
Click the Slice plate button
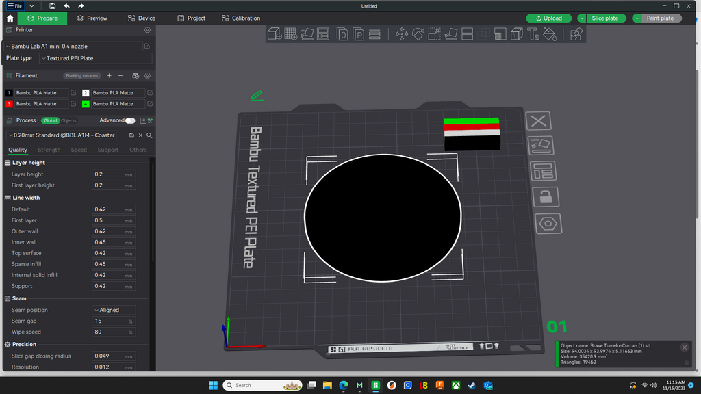click(x=605, y=18)
